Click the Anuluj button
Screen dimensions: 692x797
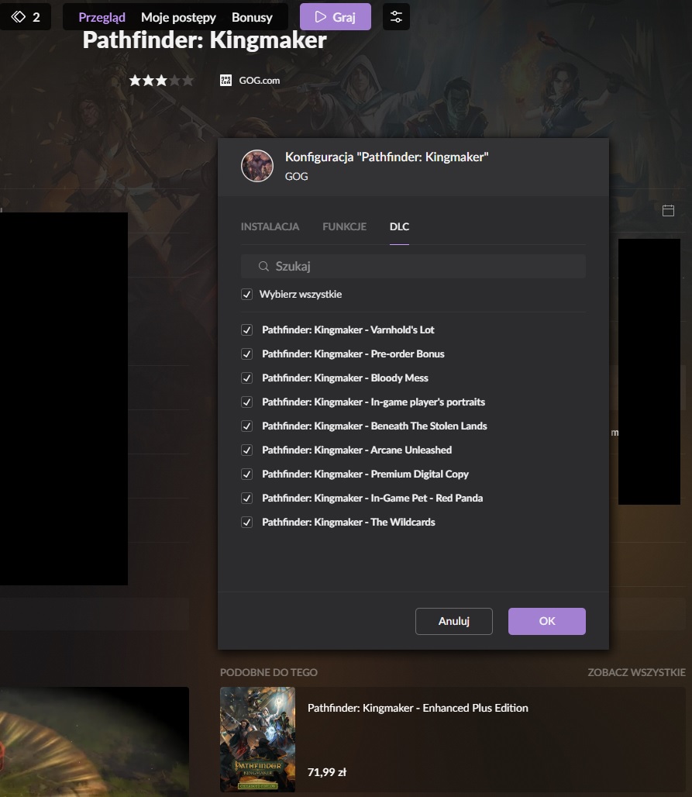click(x=453, y=621)
